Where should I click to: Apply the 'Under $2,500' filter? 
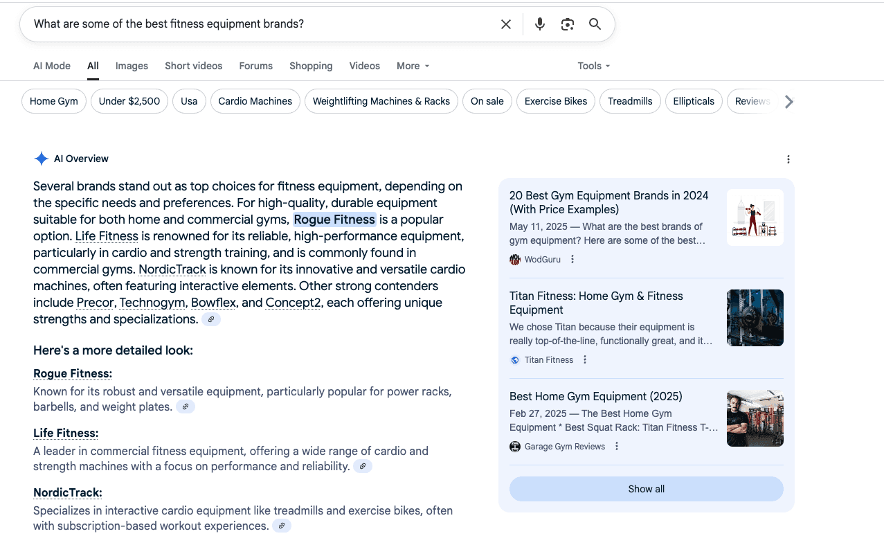coord(129,101)
